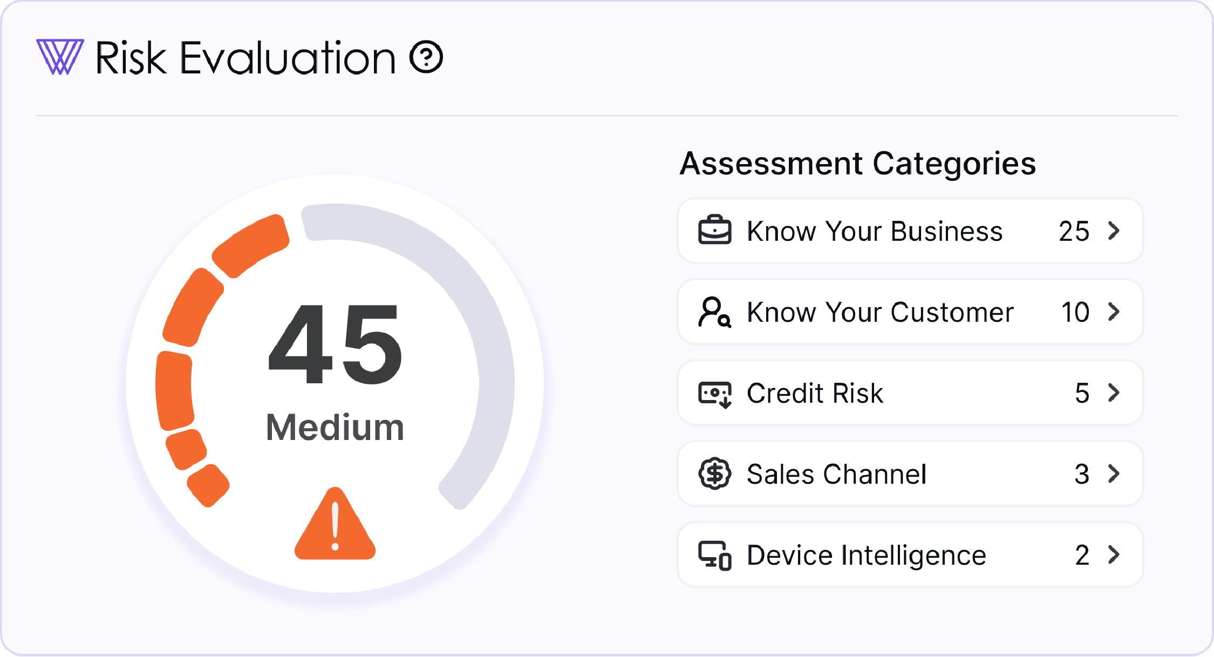Expand Know Your Business chevron arrow

point(1114,231)
